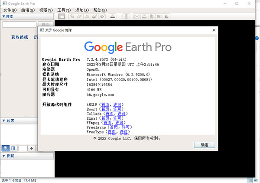Click the up arrow button in Places footer
260x183 pixels.
click(32, 148)
